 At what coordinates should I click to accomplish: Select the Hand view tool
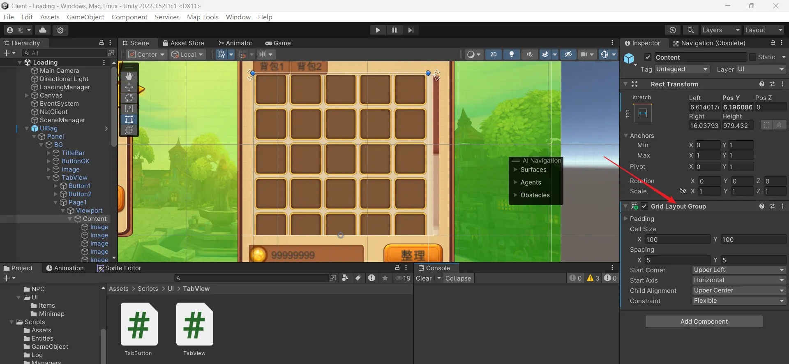pos(129,77)
